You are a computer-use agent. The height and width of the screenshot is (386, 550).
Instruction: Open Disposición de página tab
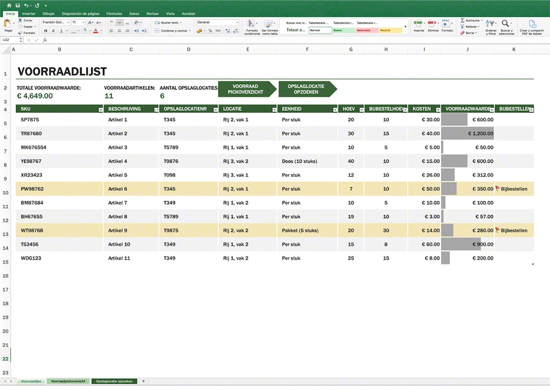click(x=81, y=13)
